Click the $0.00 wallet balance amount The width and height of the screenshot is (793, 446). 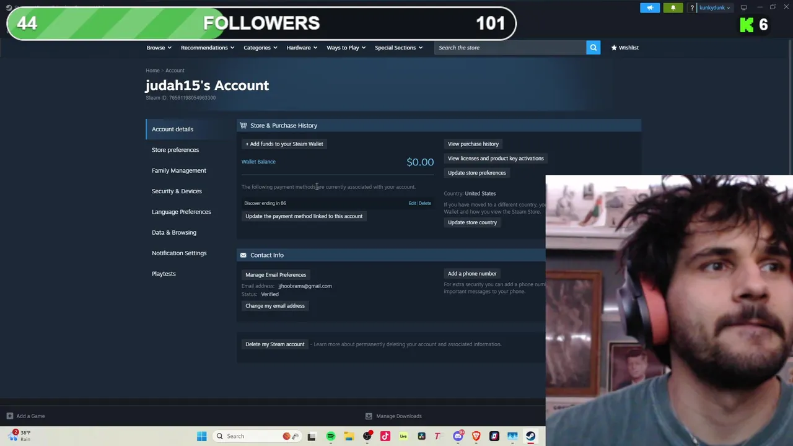pos(420,162)
